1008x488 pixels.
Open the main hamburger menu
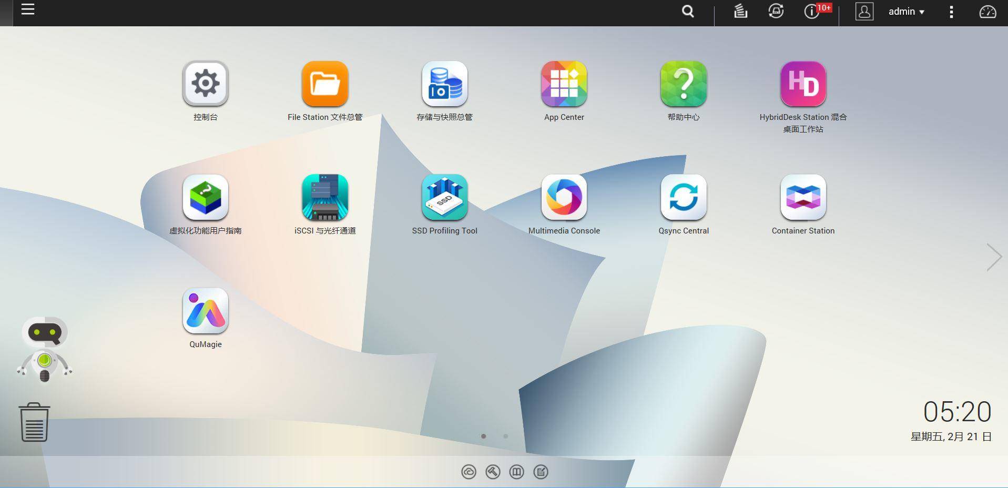pyautogui.click(x=28, y=9)
